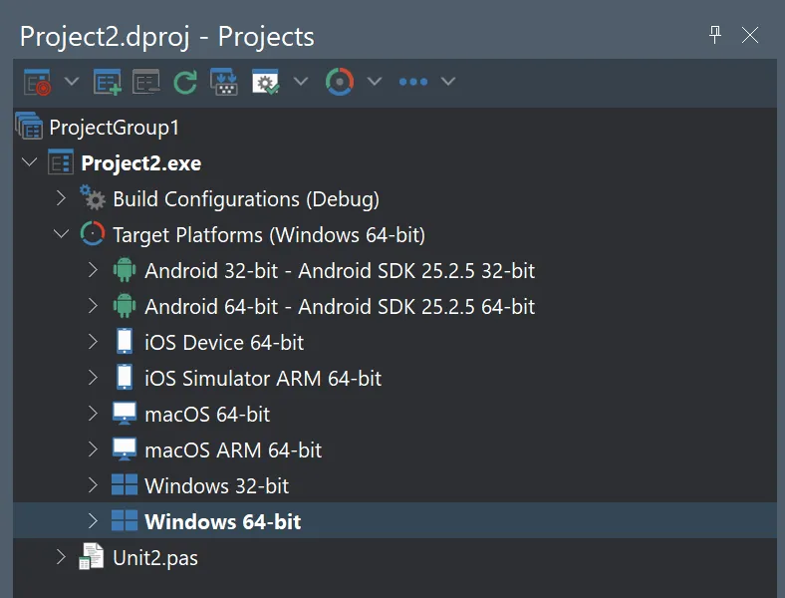Expand Windows 32-bit node

(x=93, y=485)
